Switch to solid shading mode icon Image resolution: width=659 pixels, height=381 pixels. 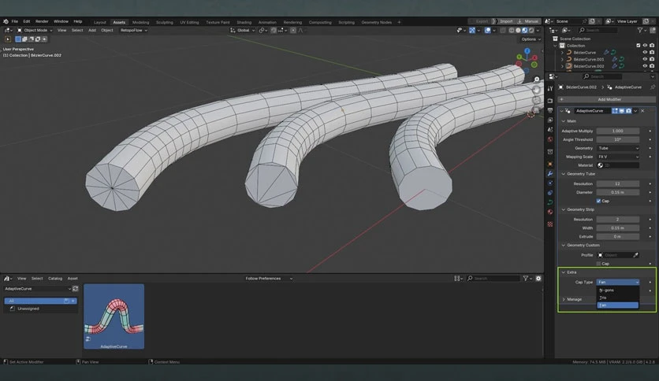tap(518, 30)
